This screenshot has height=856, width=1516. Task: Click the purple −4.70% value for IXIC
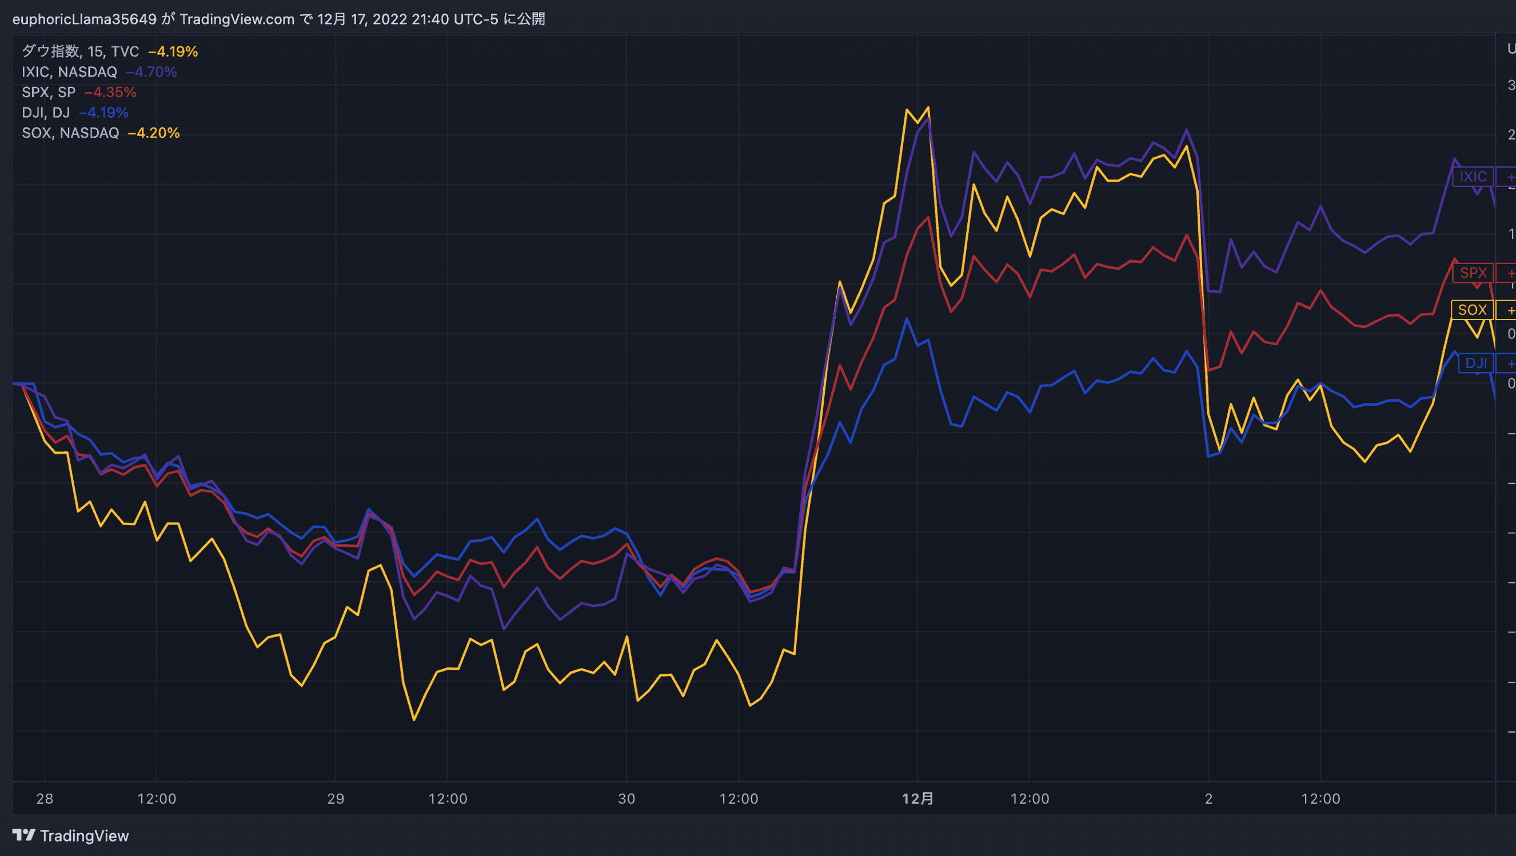pyautogui.click(x=150, y=73)
